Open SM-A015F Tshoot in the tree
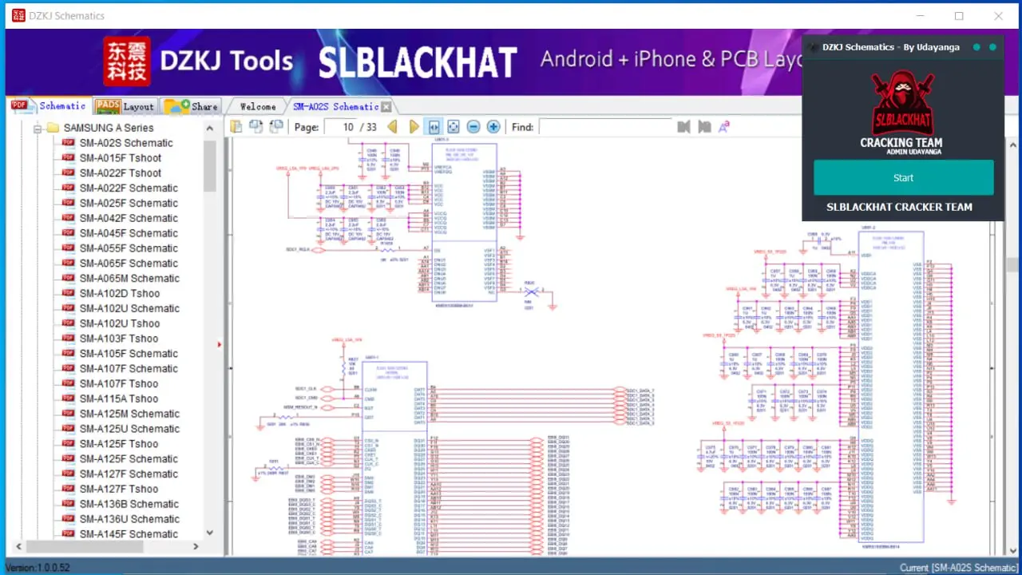This screenshot has height=575, width=1022. [120, 158]
